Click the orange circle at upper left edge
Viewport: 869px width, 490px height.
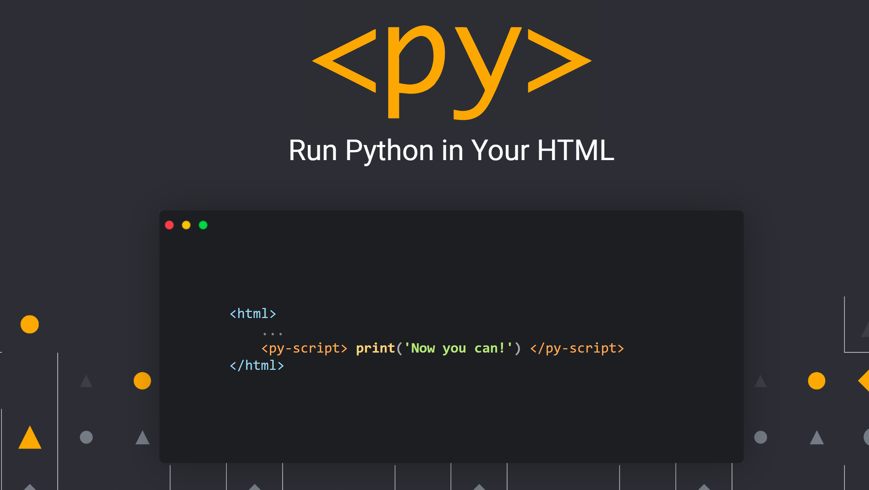tap(30, 324)
